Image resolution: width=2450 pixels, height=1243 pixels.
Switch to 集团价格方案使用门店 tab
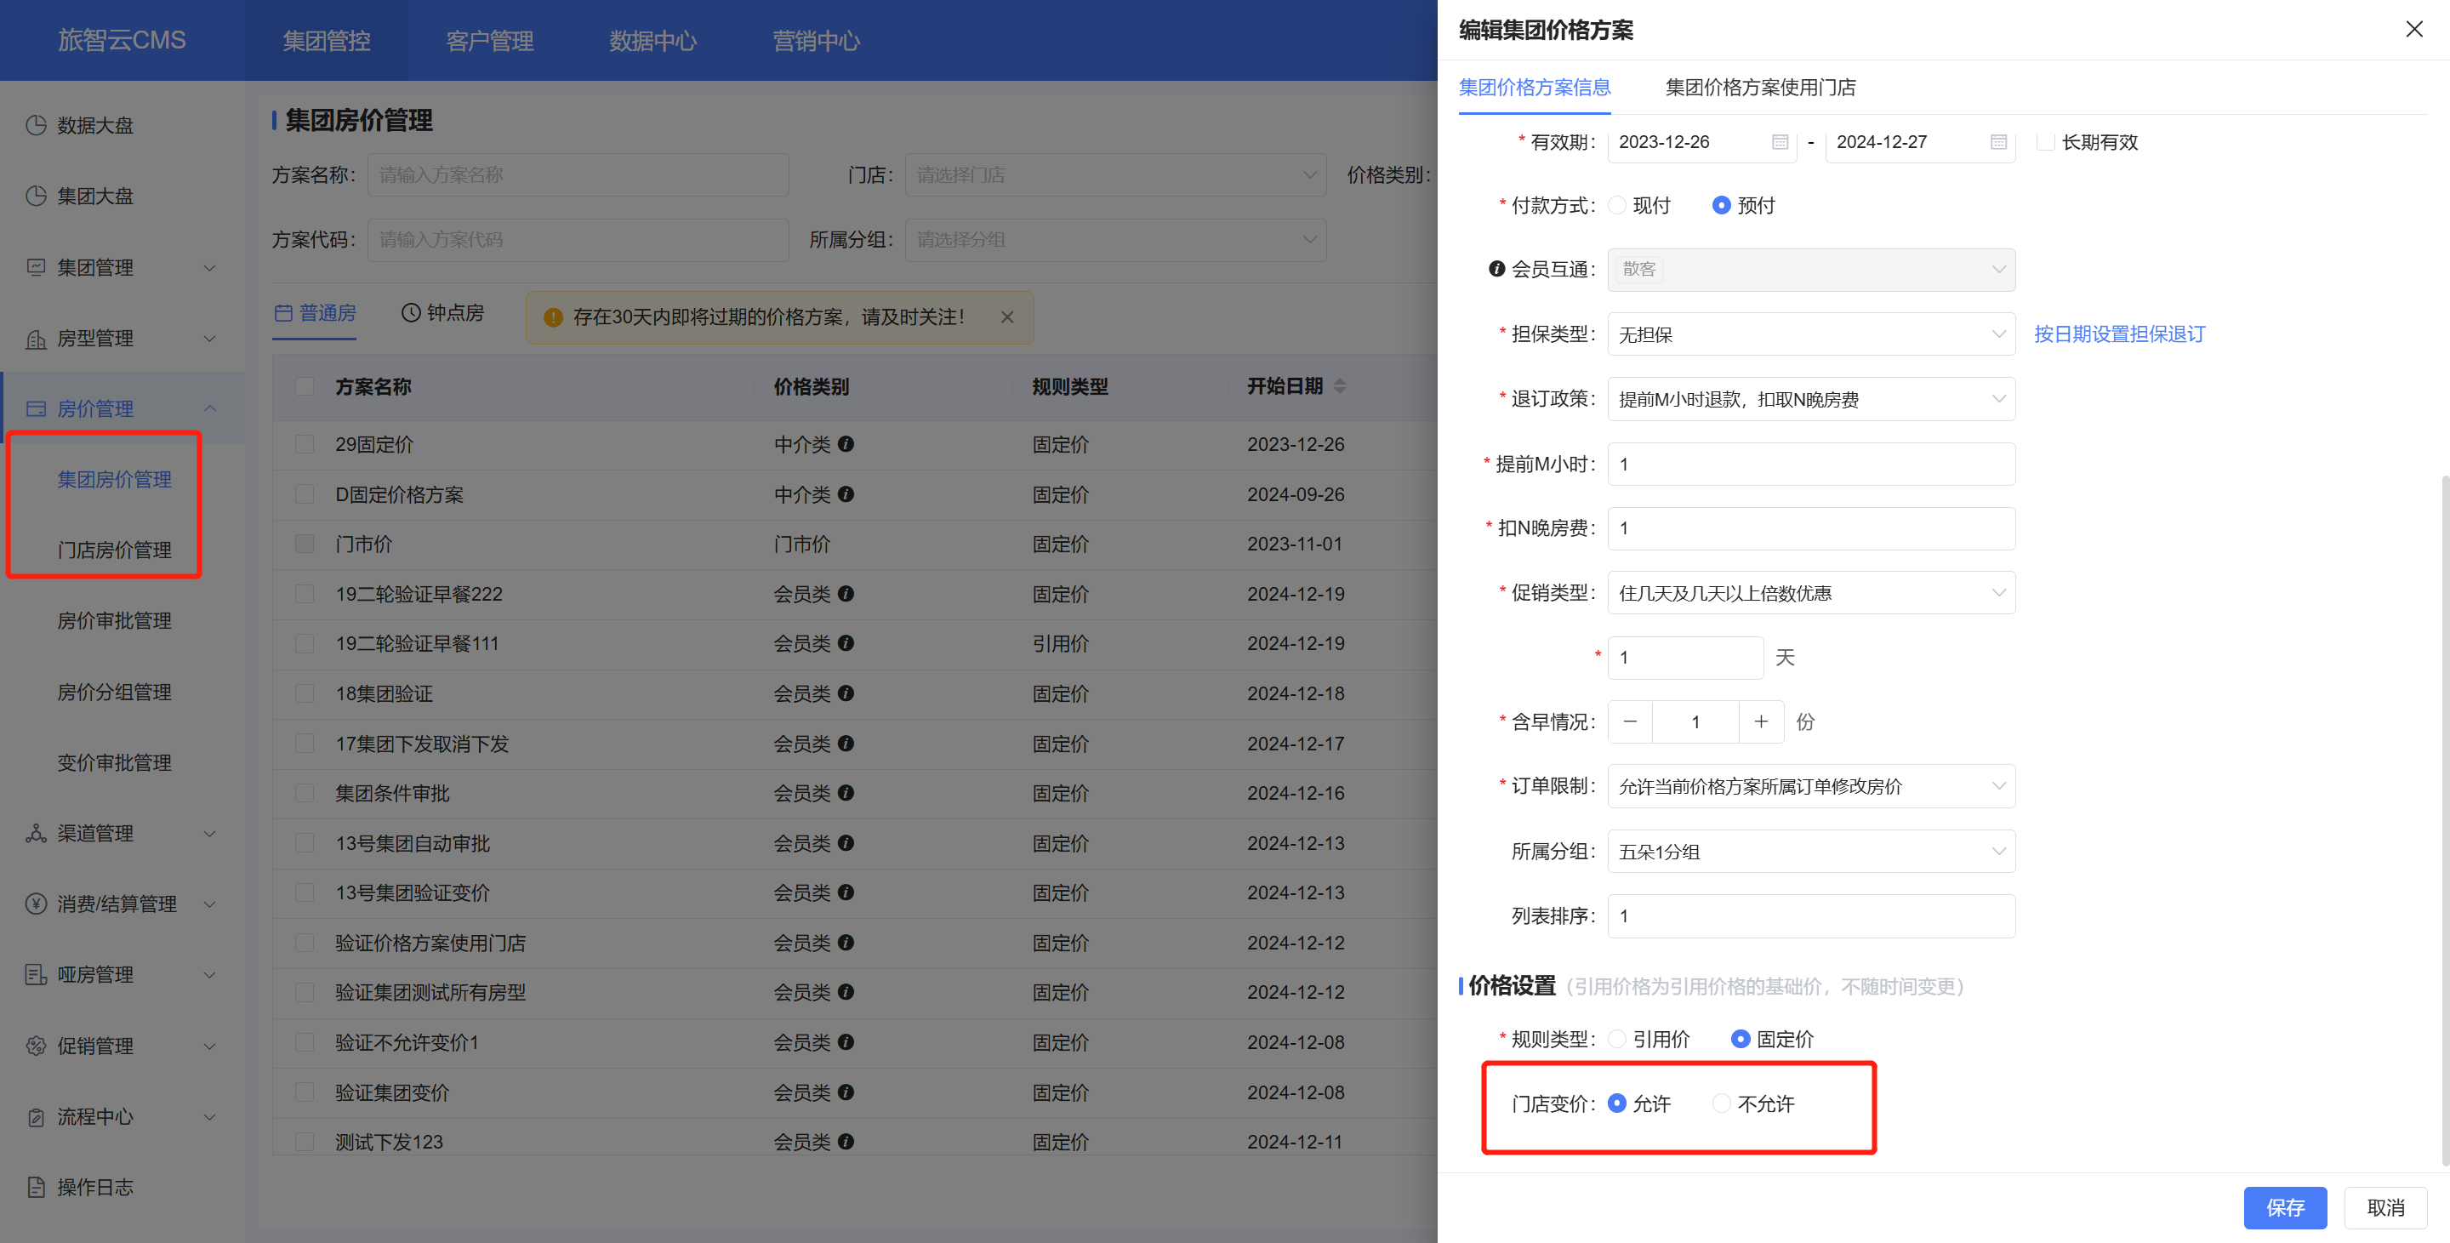[x=1760, y=88]
